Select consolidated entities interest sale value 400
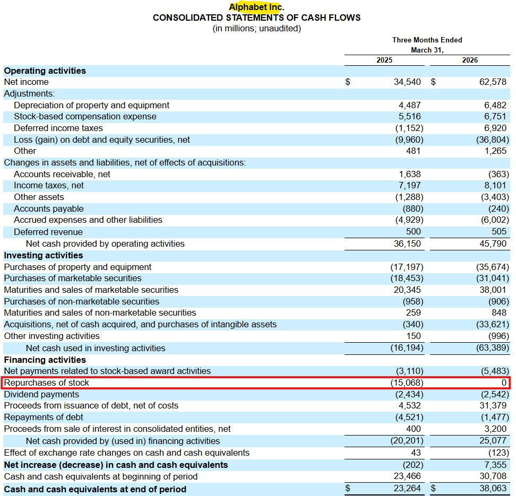 (414, 429)
